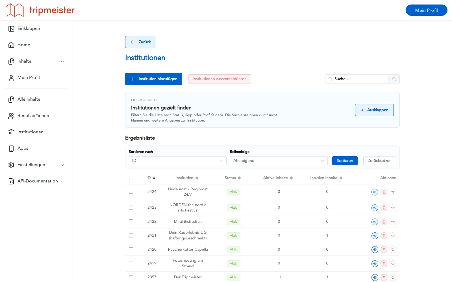View institution 2424 via eye icon
The width and height of the screenshot is (452, 282).
pos(375,192)
